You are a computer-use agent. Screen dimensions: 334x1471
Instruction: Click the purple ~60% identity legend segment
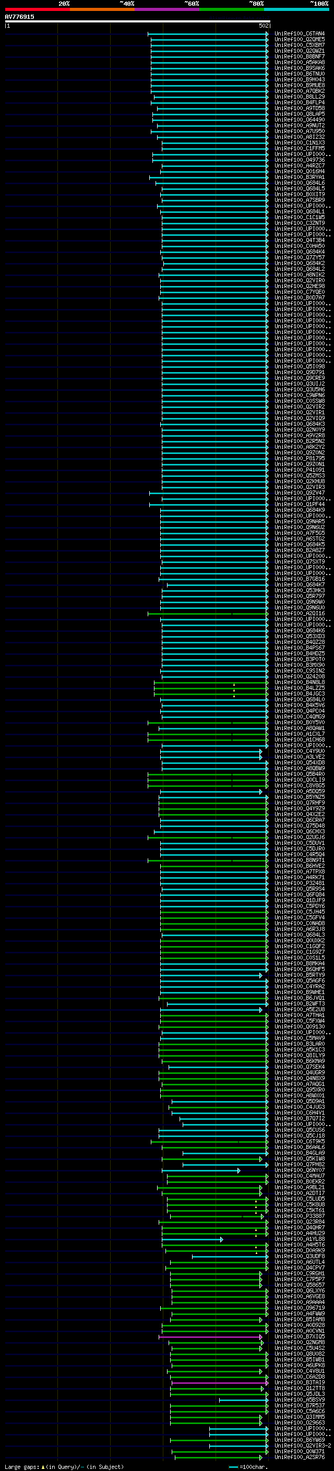166,9
